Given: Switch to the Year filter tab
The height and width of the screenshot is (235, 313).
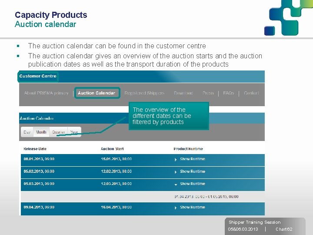Looking at the screenshot, I should click(74, 132).
